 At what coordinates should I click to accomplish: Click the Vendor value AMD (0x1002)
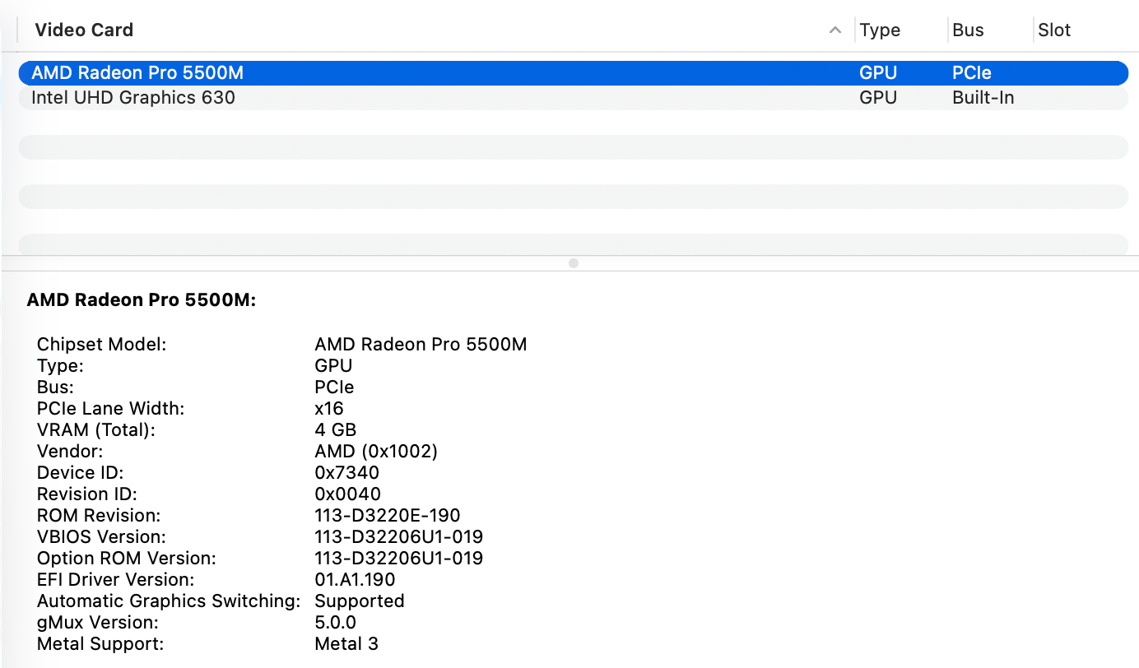(376, 452)
